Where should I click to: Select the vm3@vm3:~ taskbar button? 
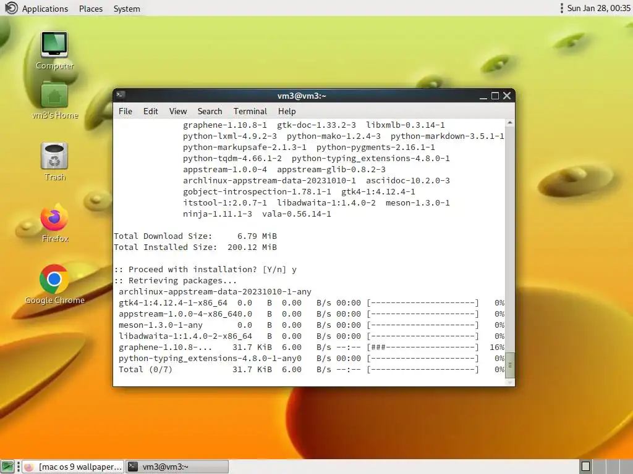[x=177, y=467]
